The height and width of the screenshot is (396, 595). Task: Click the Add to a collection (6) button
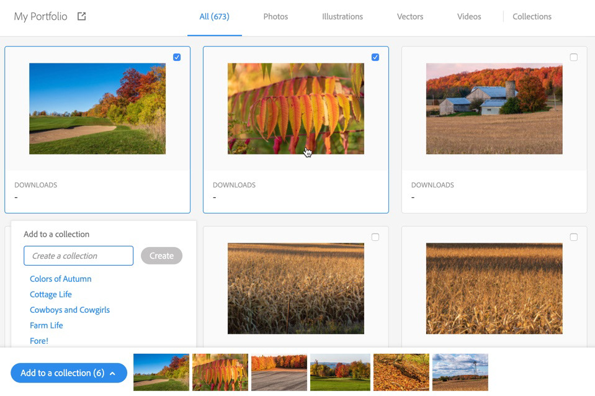[x=69, y=373]
